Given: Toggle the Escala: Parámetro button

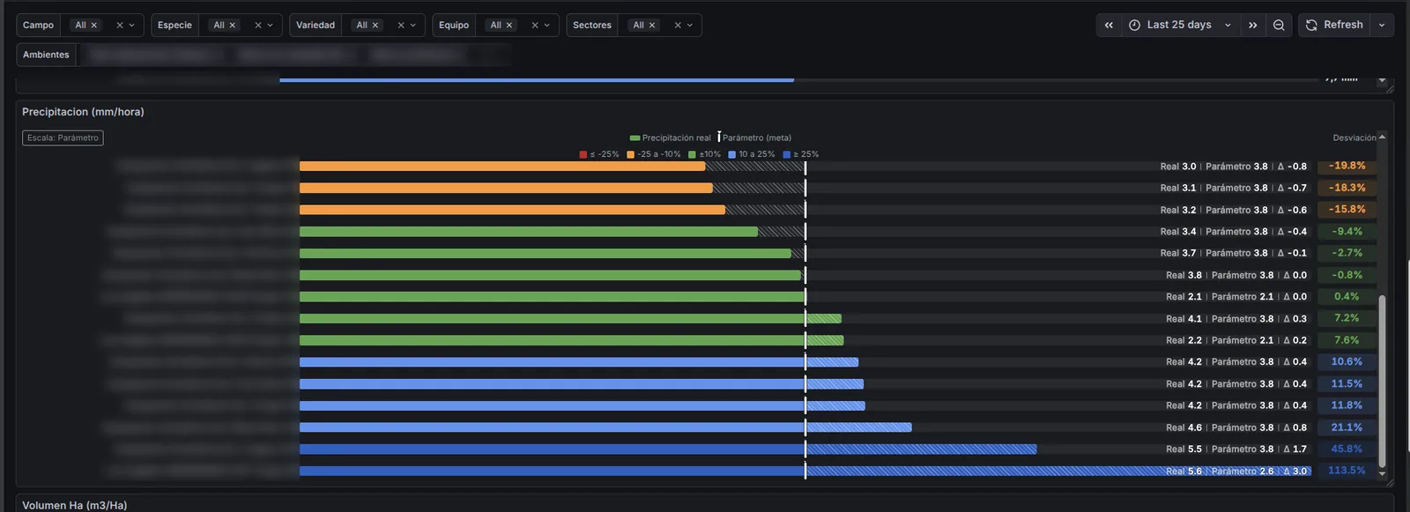Looking at the screenshot, I should click(63, 137).
